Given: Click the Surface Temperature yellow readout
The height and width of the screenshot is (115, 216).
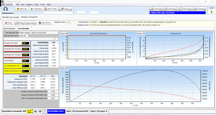Looking at the screenshot, I should [26, 71].
